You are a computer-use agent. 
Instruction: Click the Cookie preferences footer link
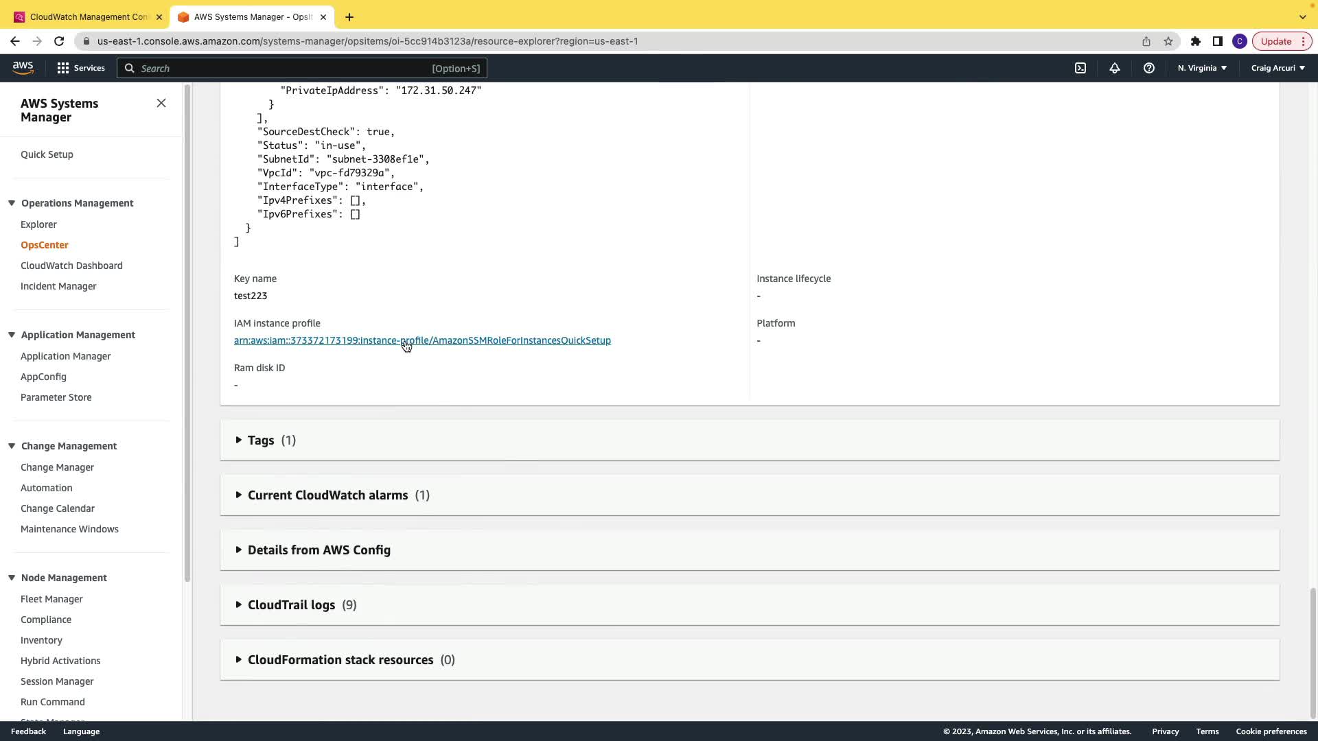pos(1271,731)
